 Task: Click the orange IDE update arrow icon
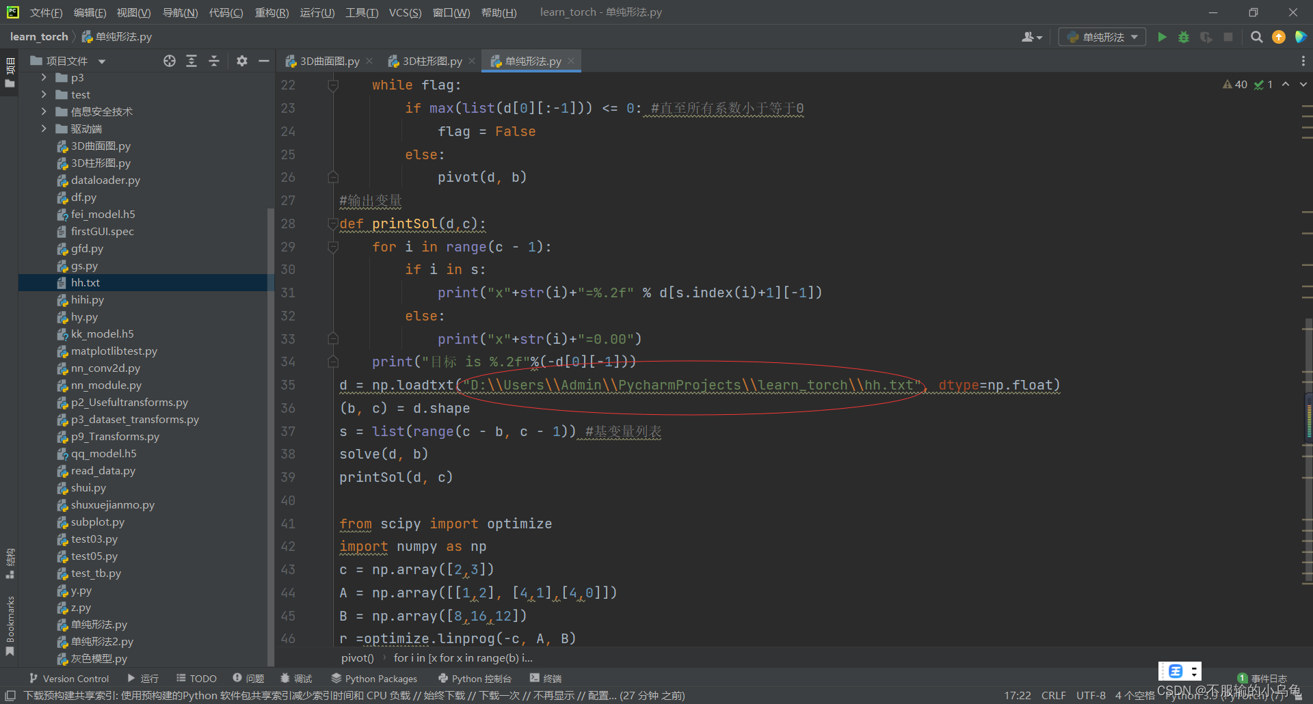tap(1279, 37)
